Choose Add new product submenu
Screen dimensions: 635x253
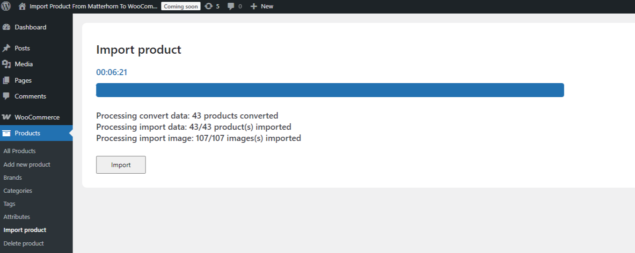pos(27,164)
